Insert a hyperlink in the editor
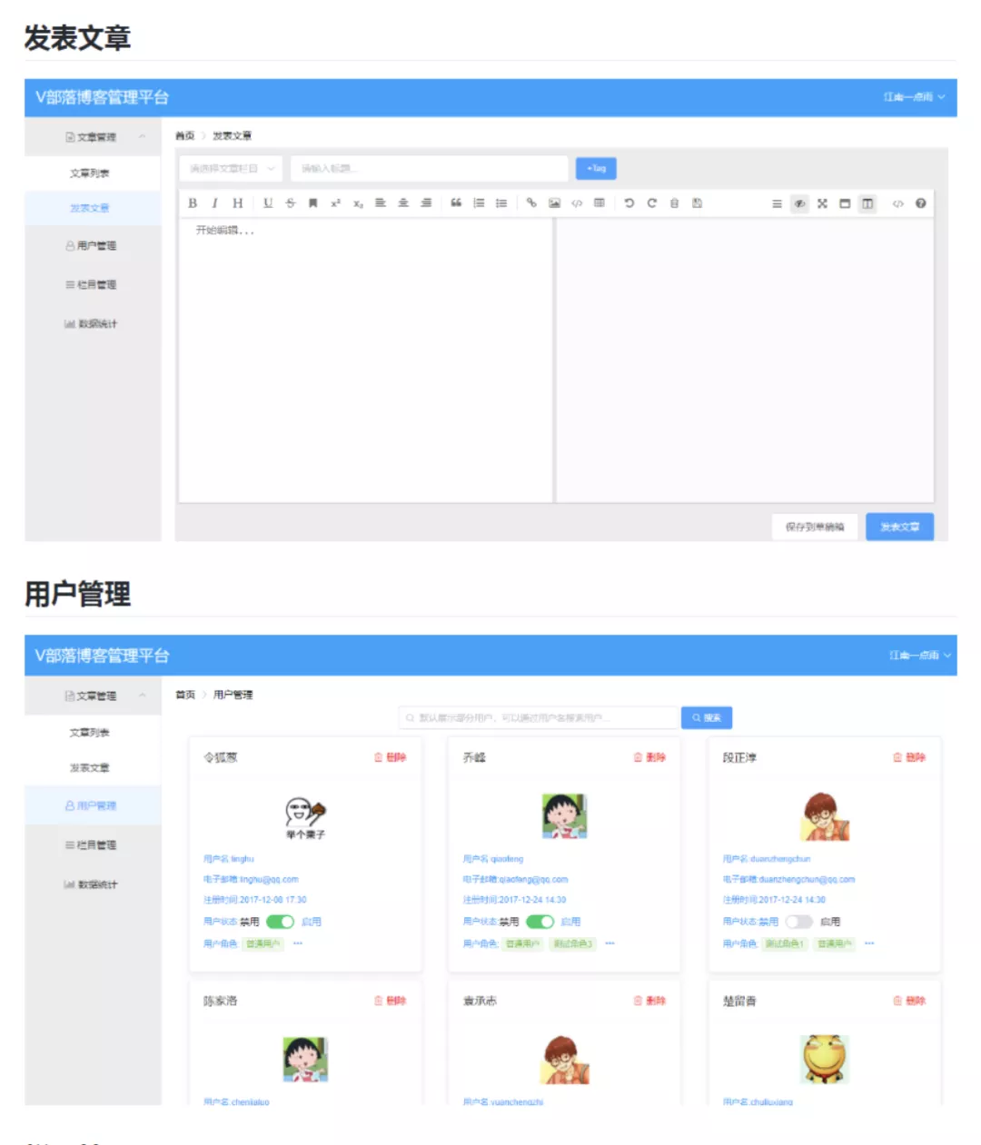The image size is (981, 1145). point(531,202)
